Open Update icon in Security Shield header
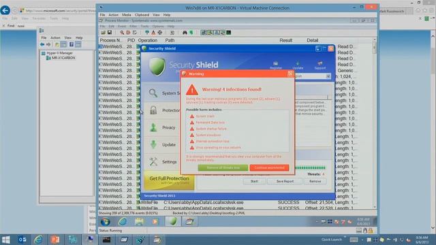Screen dimensions: 436x245 (298, 65)
